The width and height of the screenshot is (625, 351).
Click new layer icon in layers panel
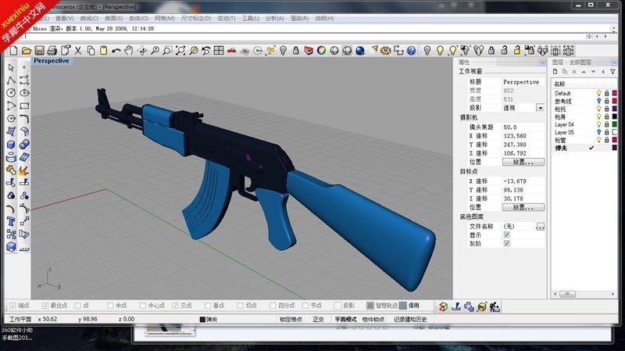(555, 72)
